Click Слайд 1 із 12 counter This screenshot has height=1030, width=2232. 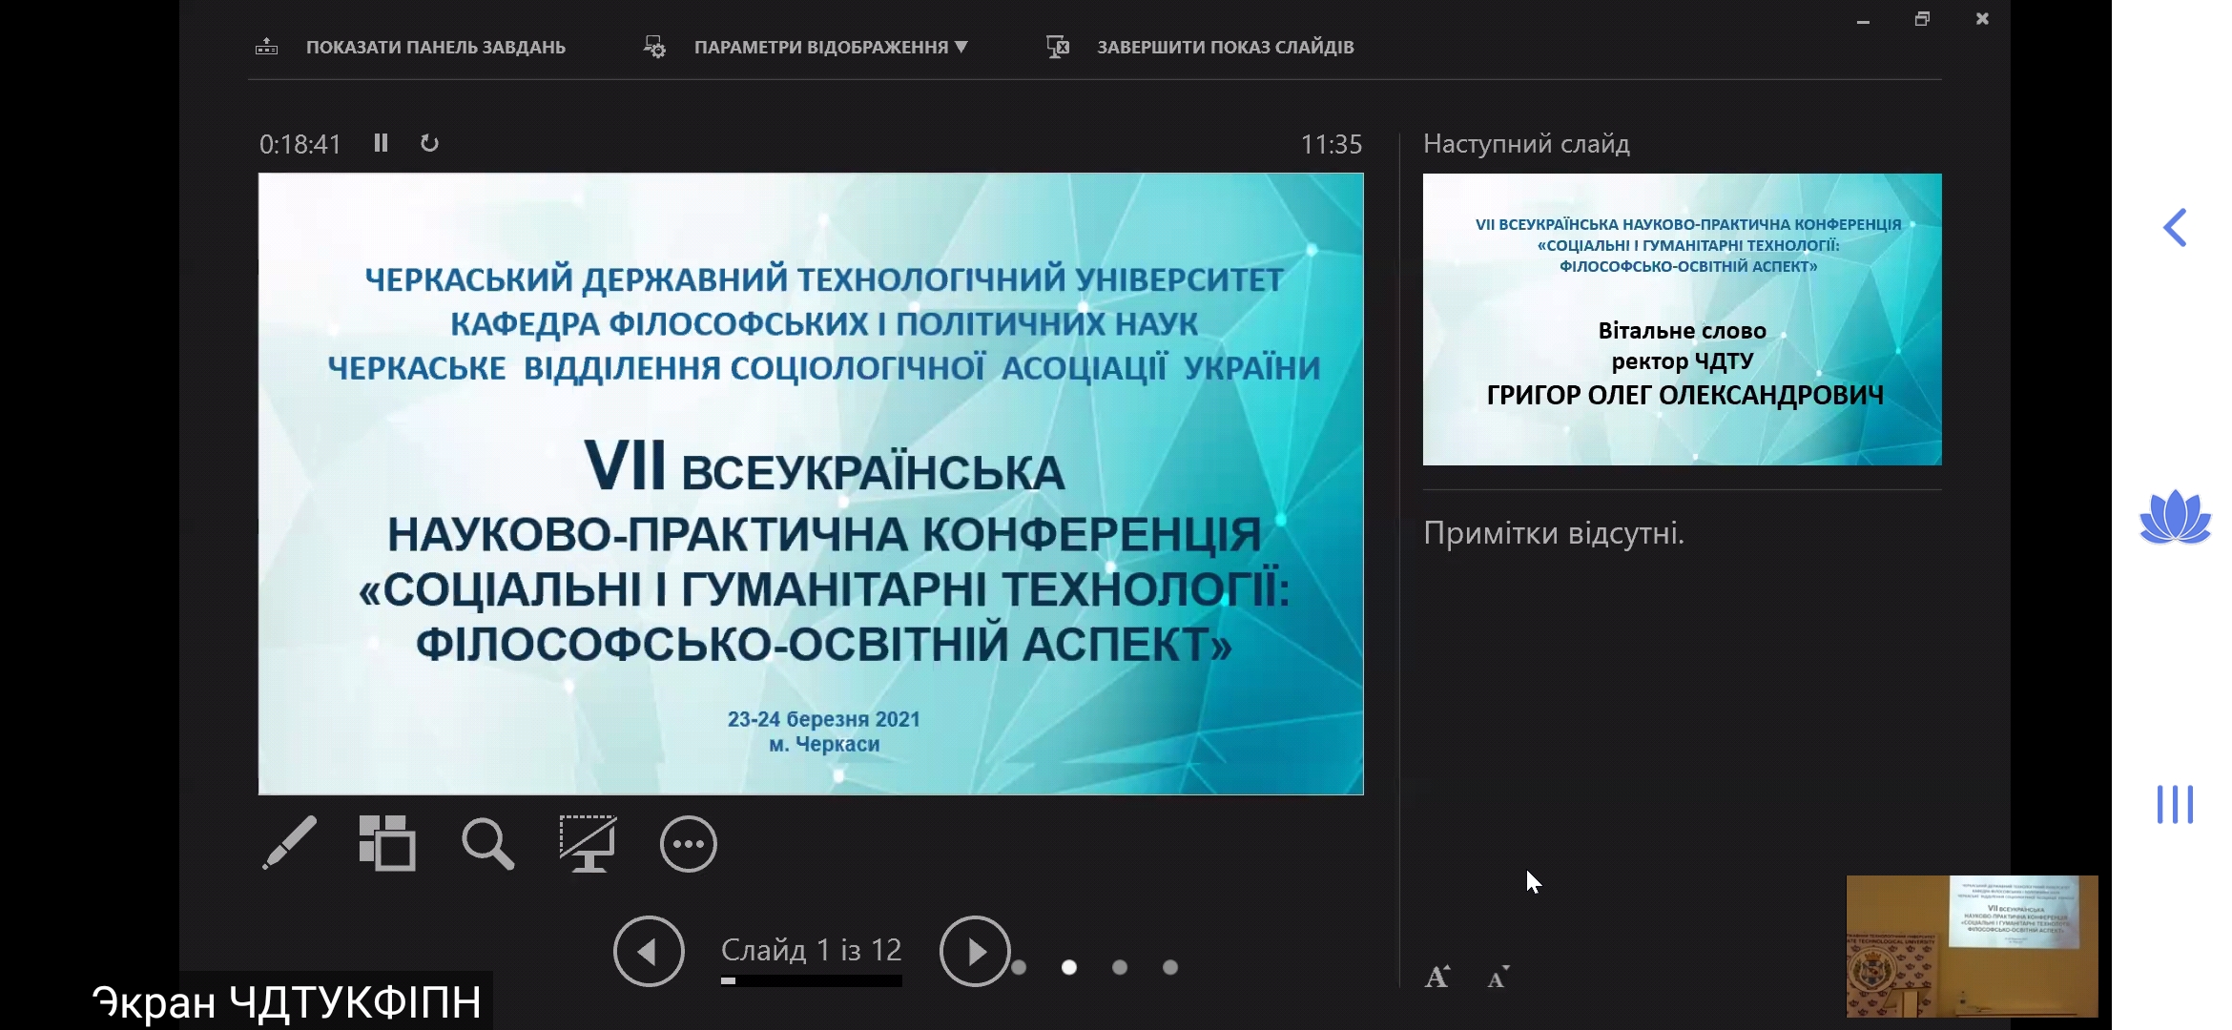tap(812, 950)
